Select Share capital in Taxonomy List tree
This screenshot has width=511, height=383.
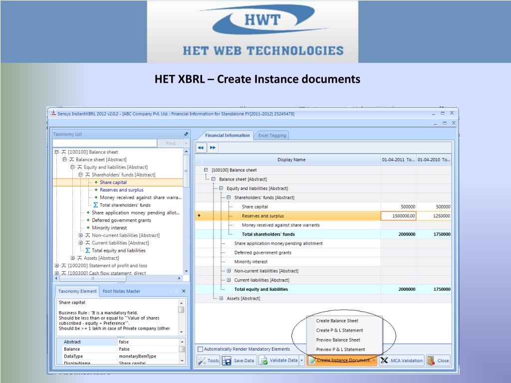tap(113, 183)
